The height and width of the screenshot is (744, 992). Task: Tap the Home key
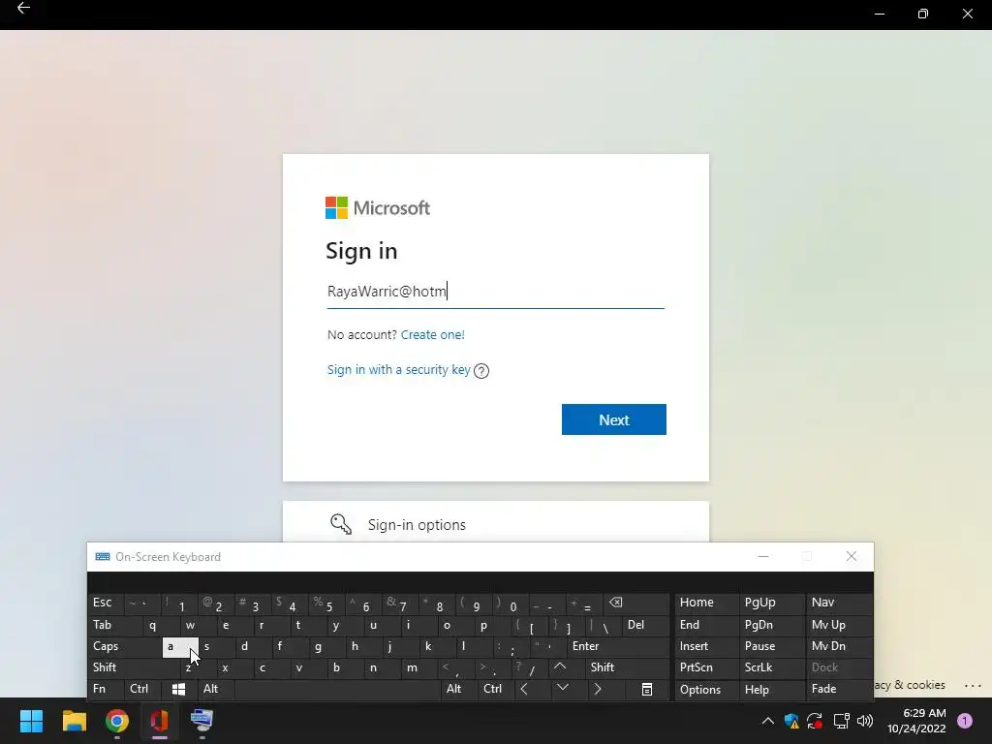706,603
